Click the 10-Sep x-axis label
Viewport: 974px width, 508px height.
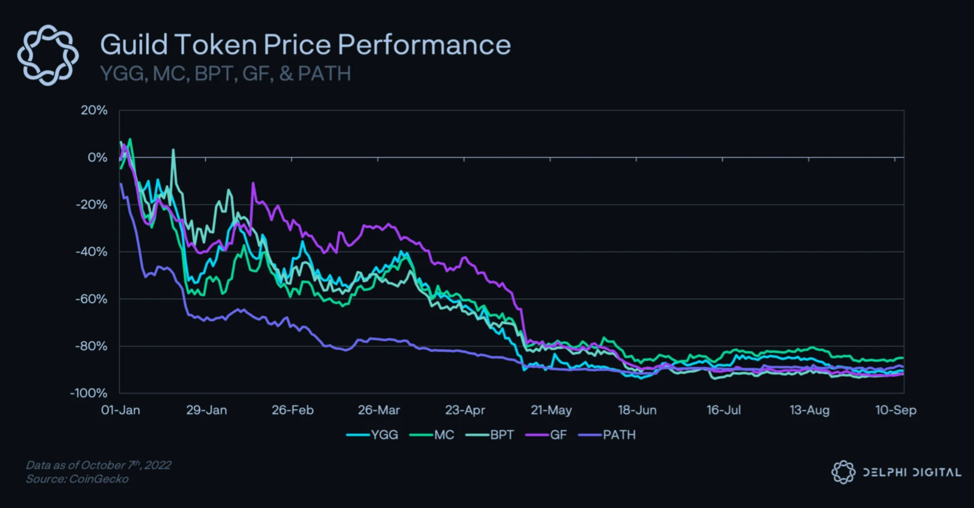pyautogui.click(x=895, y=410)
